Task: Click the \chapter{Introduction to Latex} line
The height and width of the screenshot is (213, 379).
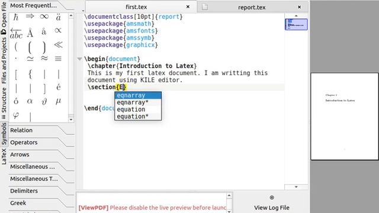Action: coord(142,66)
